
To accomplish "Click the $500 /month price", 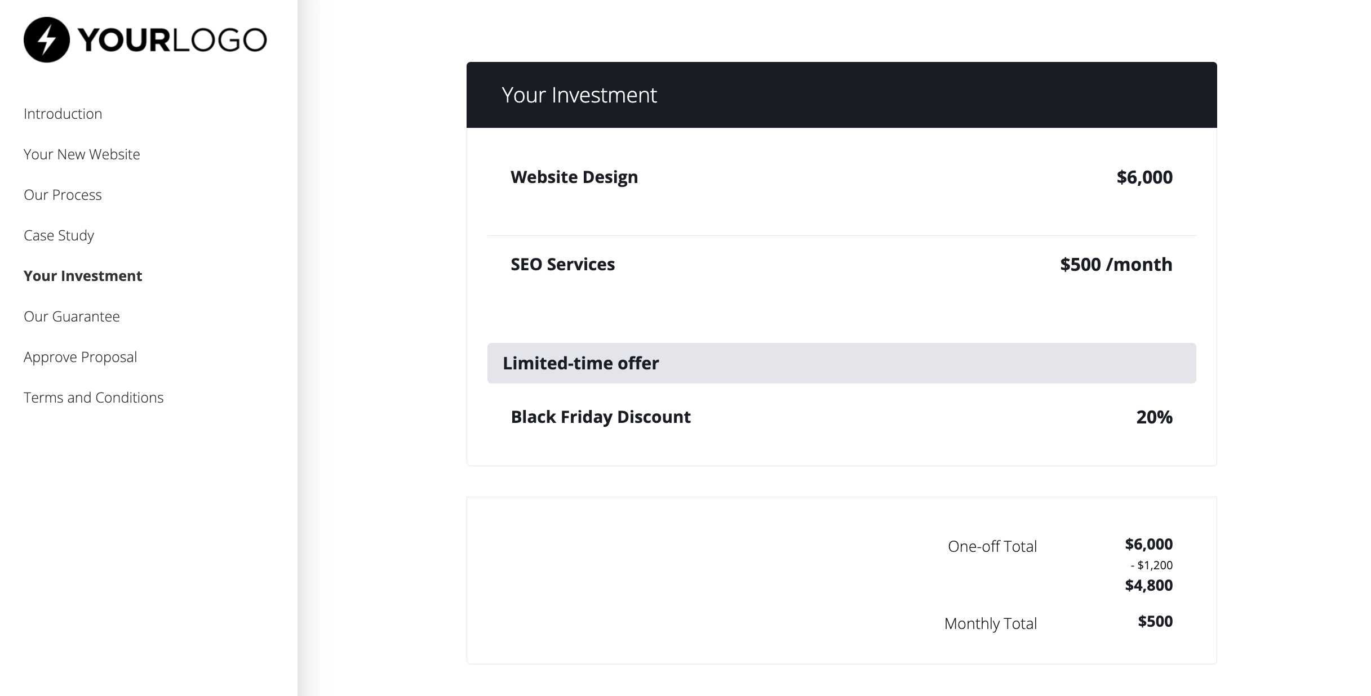I will click(1116, 265).
